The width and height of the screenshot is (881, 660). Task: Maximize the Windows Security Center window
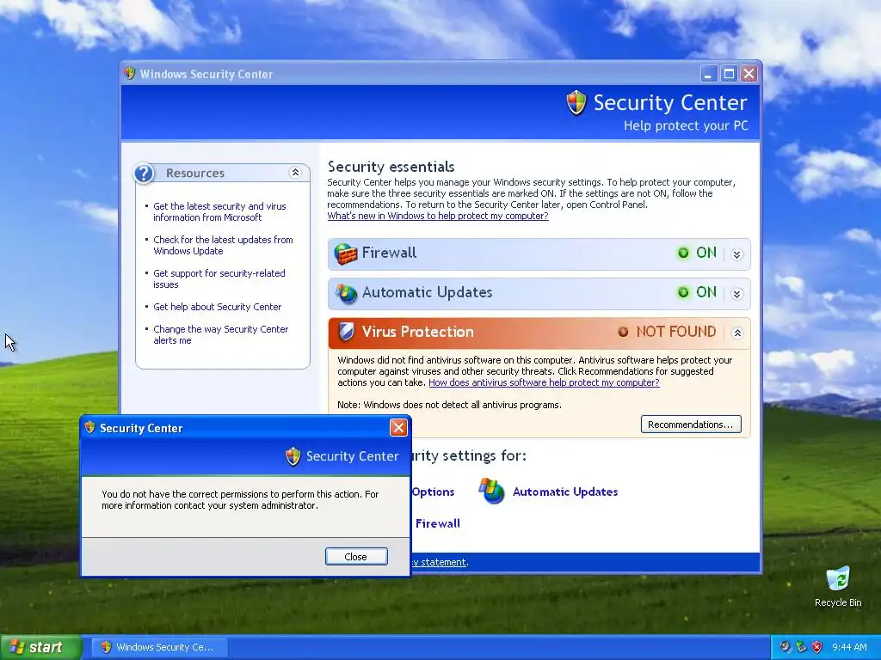pyautogui.click(x=729, y=74)
